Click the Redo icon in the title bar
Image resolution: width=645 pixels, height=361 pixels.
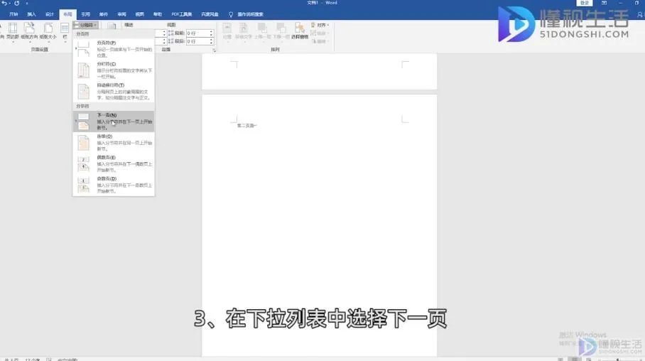tap(17, 3)
